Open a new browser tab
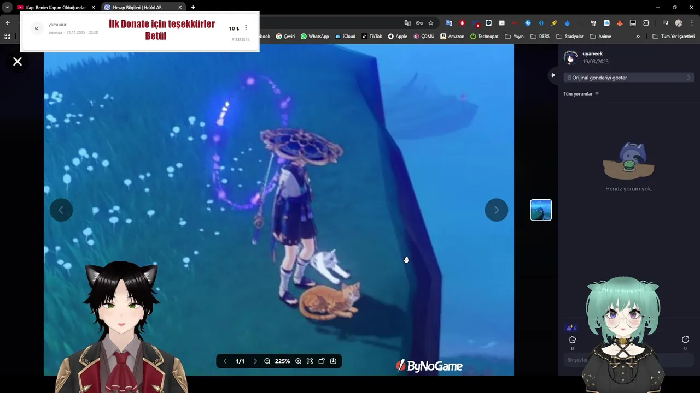Image resolution: width=700 pixels, height=393 pixels. [193, 8]
